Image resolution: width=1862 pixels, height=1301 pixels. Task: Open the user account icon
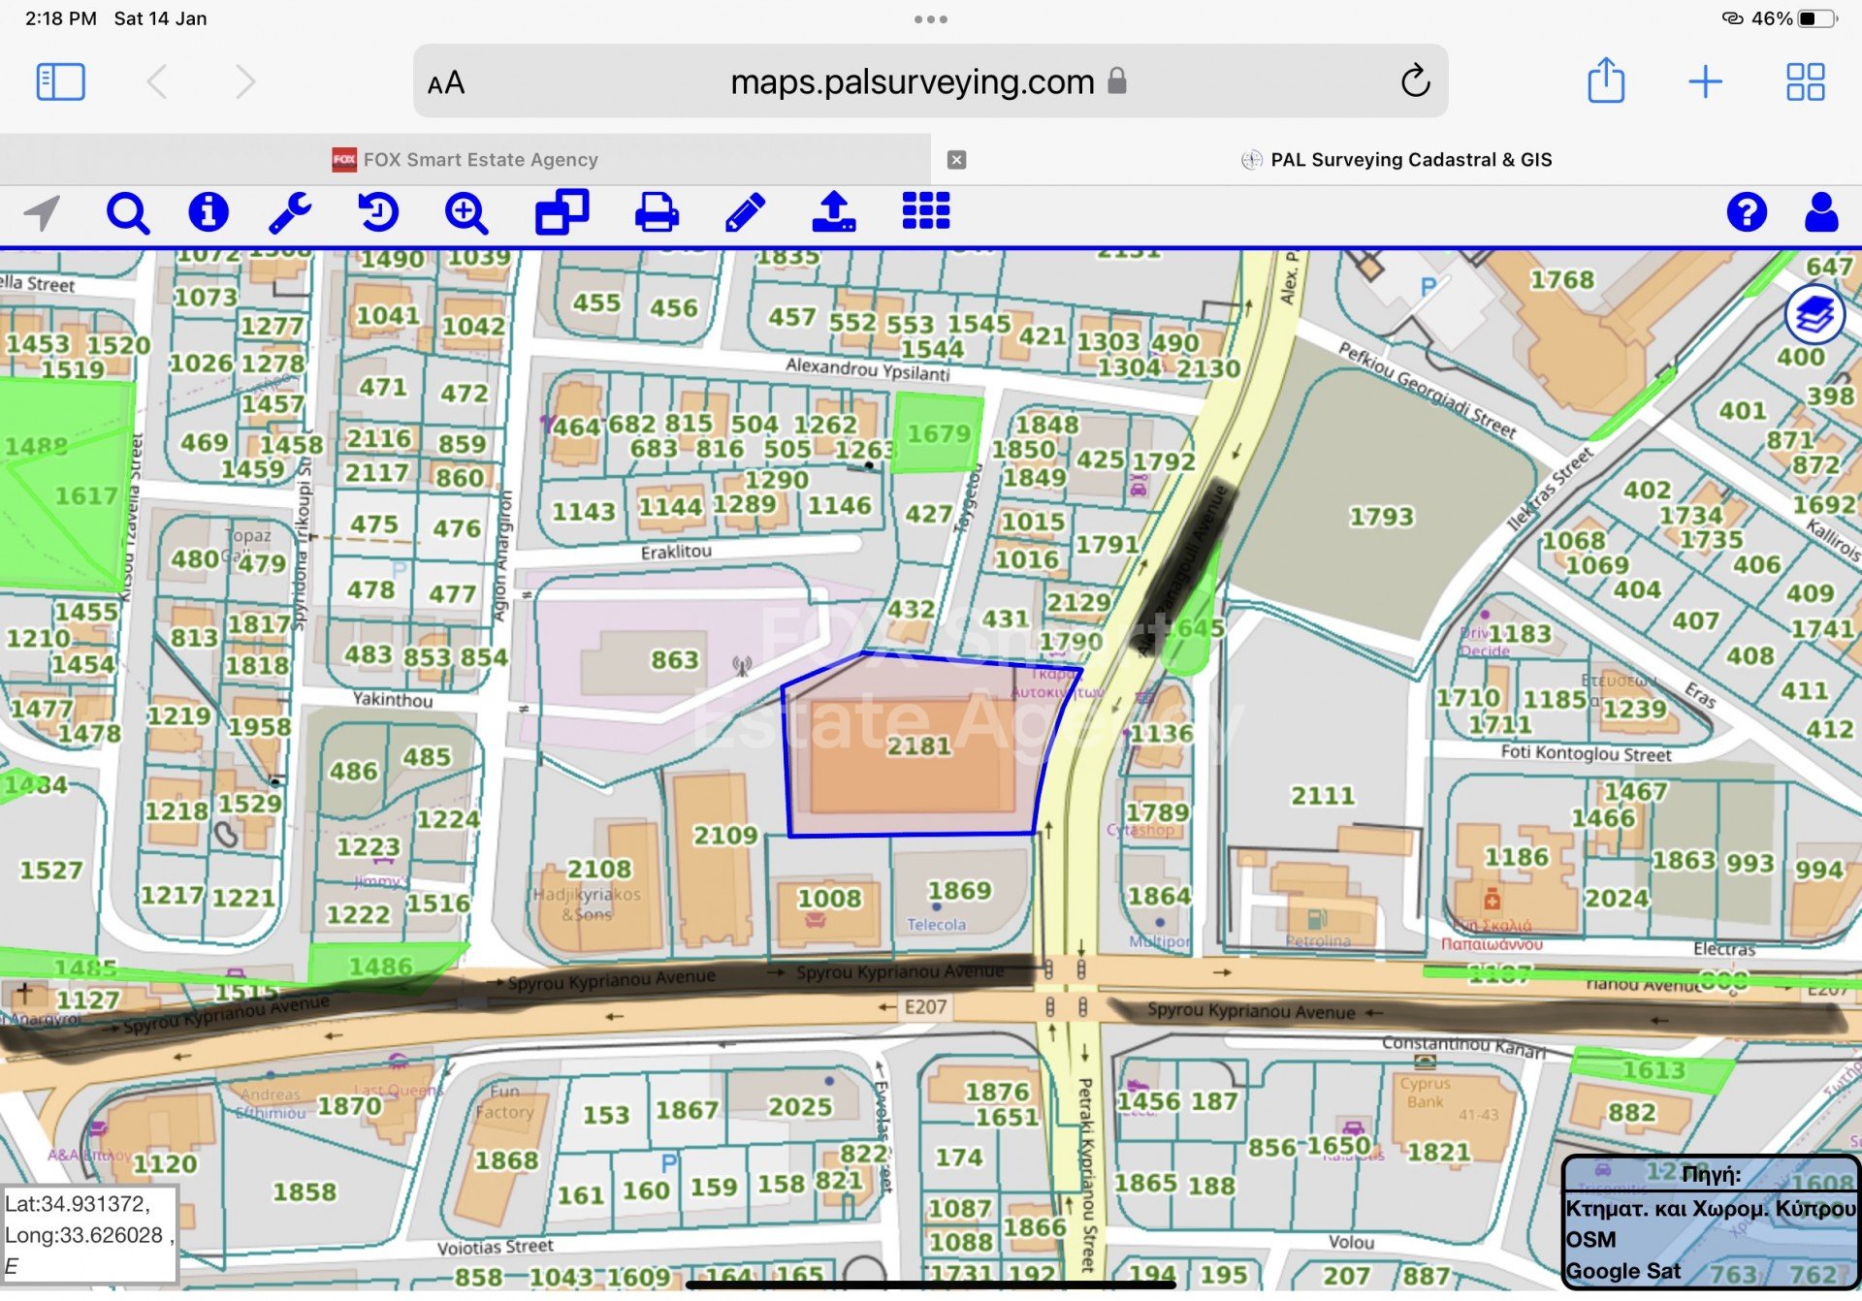[x=1820, y=212]
